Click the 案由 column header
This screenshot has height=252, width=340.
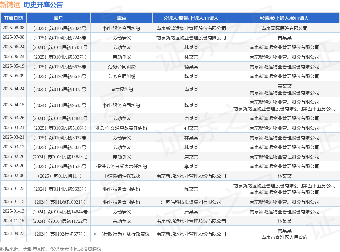point(122,18)
